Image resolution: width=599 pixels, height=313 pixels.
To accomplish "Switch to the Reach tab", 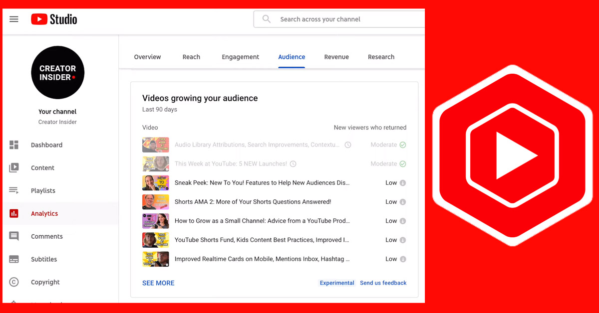I will pos(191,57).
